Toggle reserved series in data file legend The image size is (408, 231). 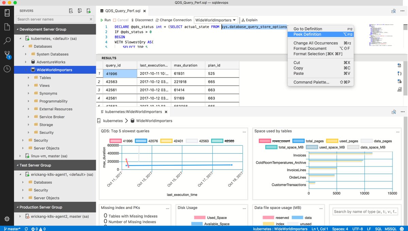point(276,218)
